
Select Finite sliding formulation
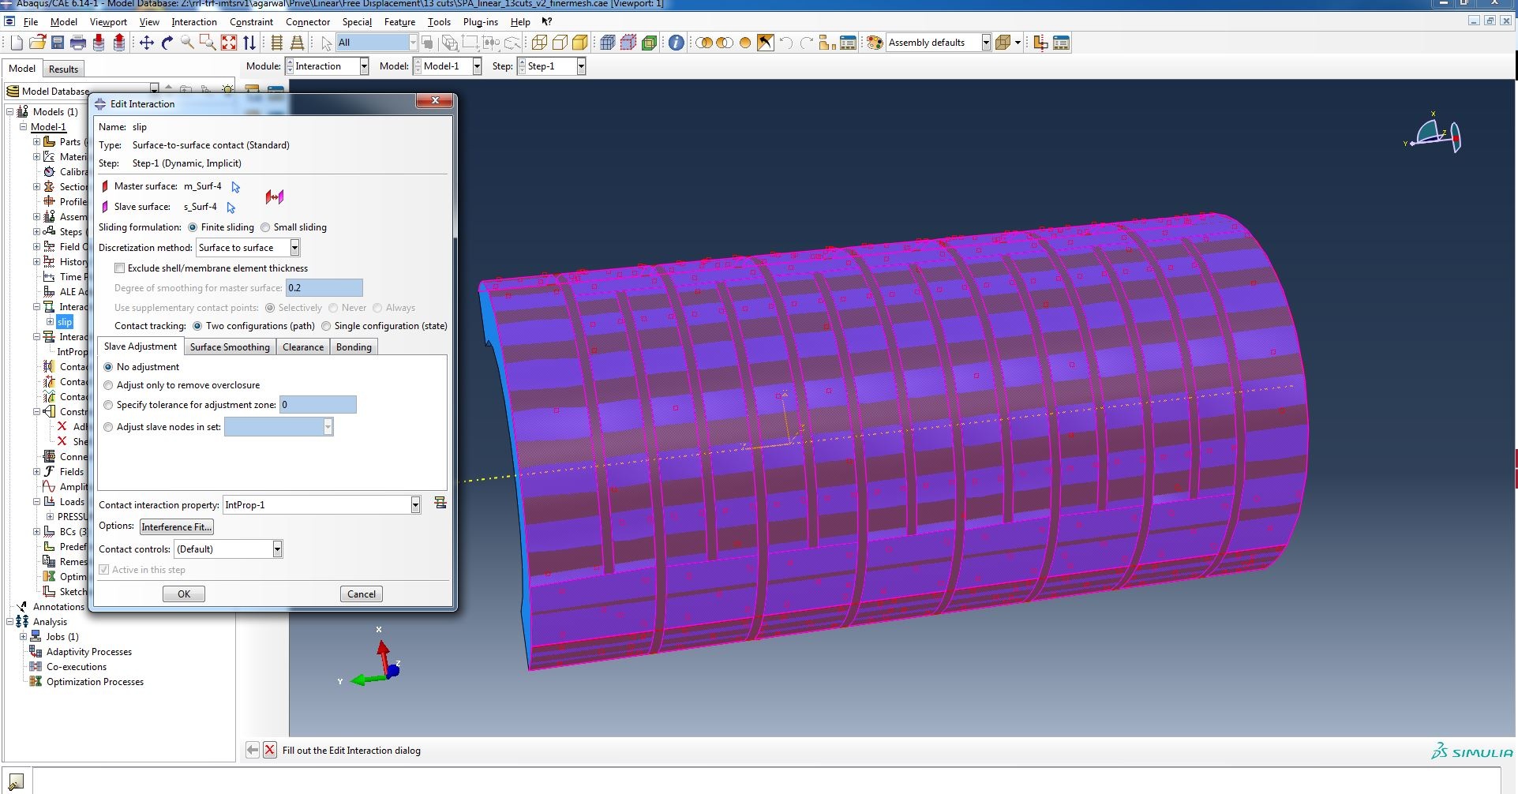tap(193, 227)
